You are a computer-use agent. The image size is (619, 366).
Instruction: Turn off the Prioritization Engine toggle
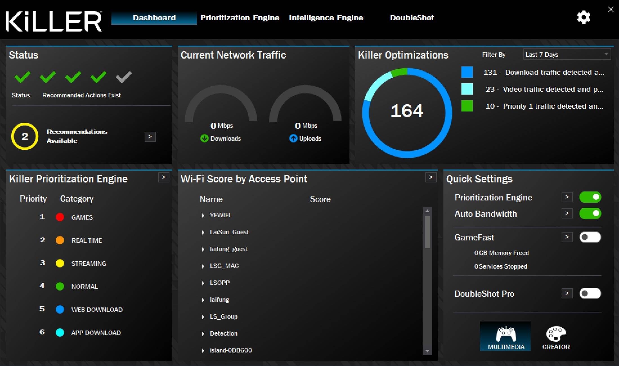coord(590,197)
